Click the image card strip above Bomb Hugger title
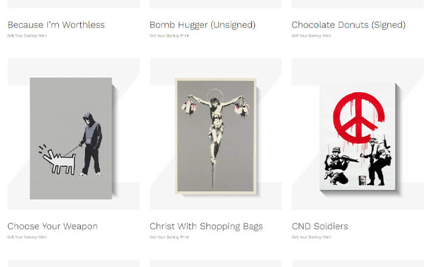The width and height of the screenshot is (431, 267). (x=215, y=4)
